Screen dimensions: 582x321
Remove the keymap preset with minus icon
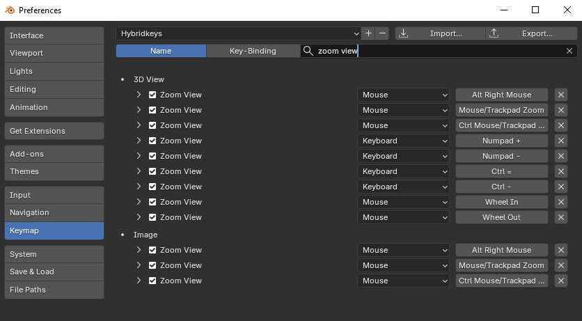[x=382, y=33]
